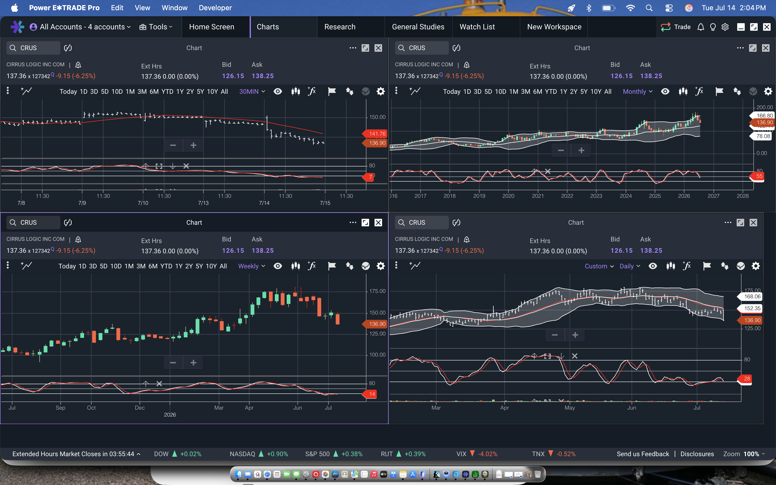This screenshot has width=776, height=485.
Task: Set alert bell for CRUS in 30MIN panel
Action: point(78,65)
